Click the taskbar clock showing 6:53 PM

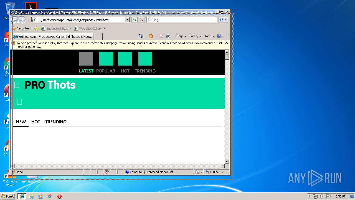tap(341, 196)
